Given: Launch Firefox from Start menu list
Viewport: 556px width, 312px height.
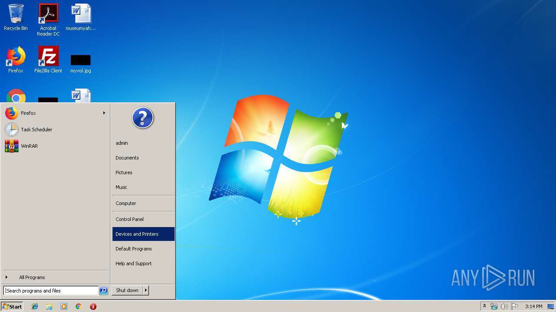Looking at the screenshot, I should (55, 113).
